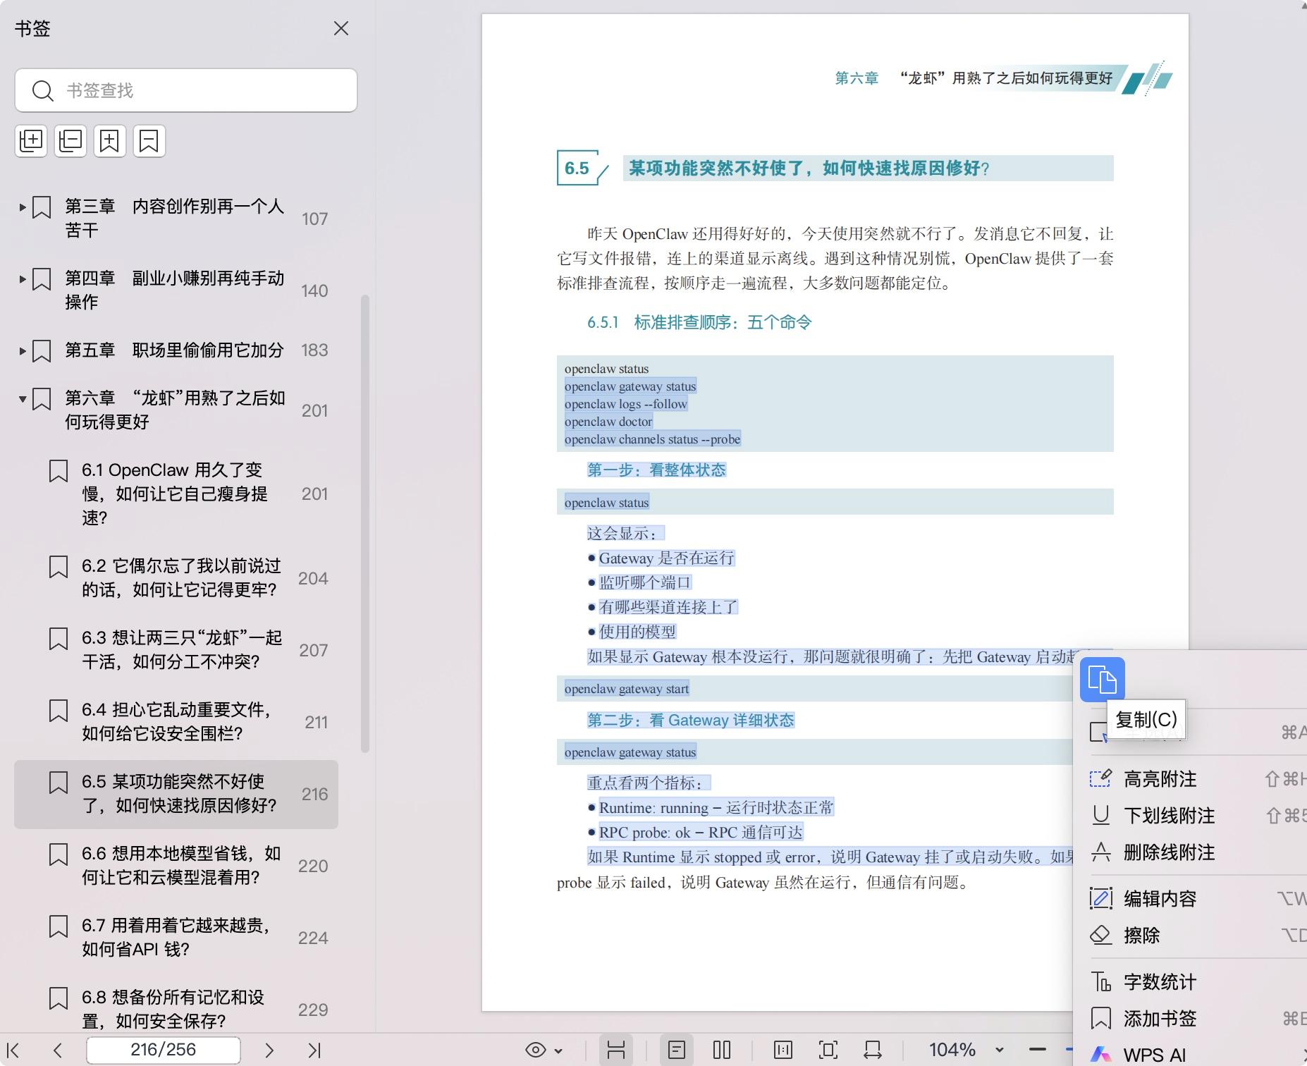Jump to the last page
Screen dimensions: 1307x1066
tap(314, 1050)
